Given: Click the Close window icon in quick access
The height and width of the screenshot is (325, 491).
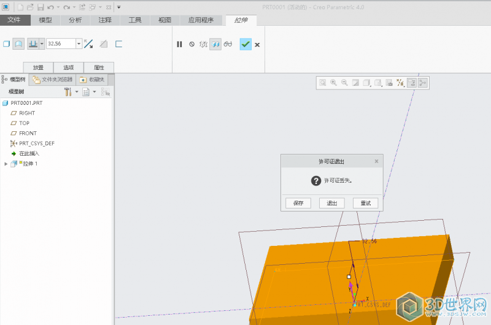Looking at the screenshot, I should click(109, 7).
